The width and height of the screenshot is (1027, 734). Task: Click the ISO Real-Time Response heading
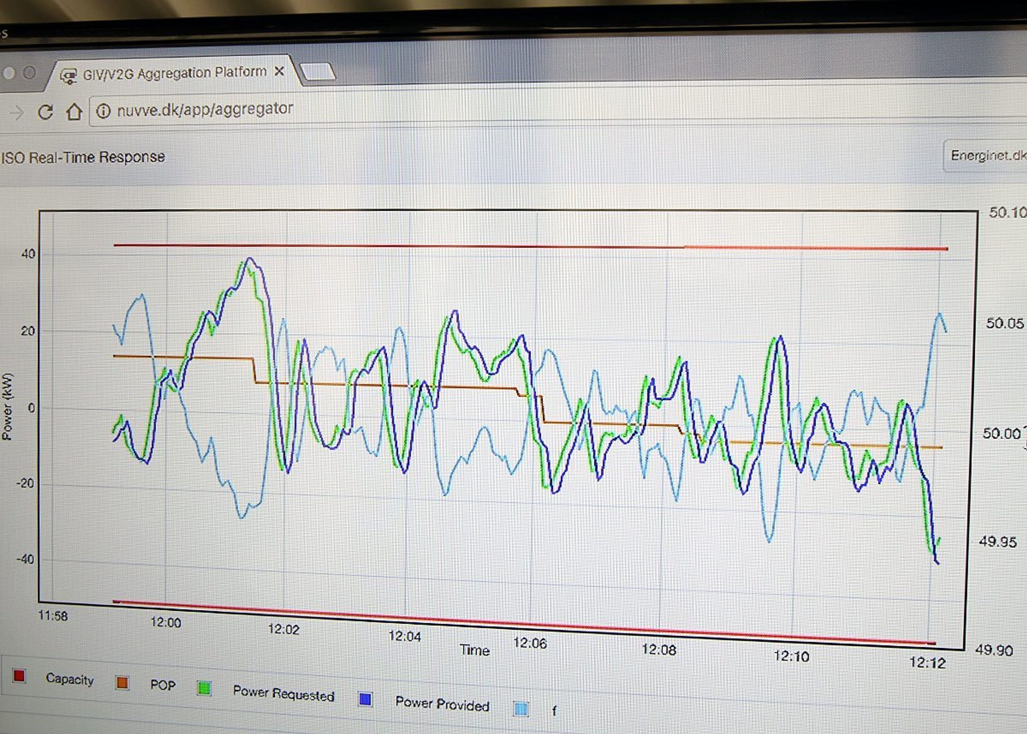click(x=83, y=157)
